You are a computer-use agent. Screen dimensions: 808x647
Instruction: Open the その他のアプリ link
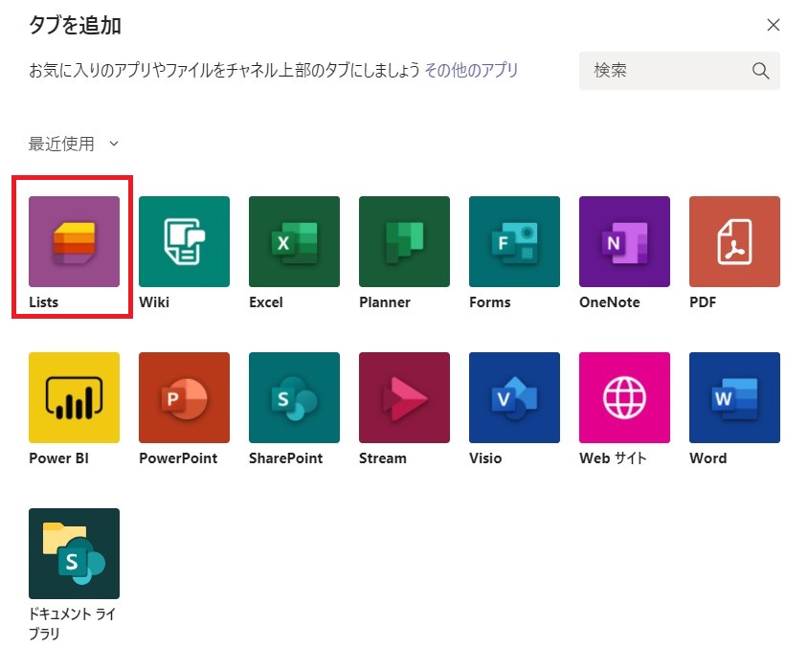(471, 70)
